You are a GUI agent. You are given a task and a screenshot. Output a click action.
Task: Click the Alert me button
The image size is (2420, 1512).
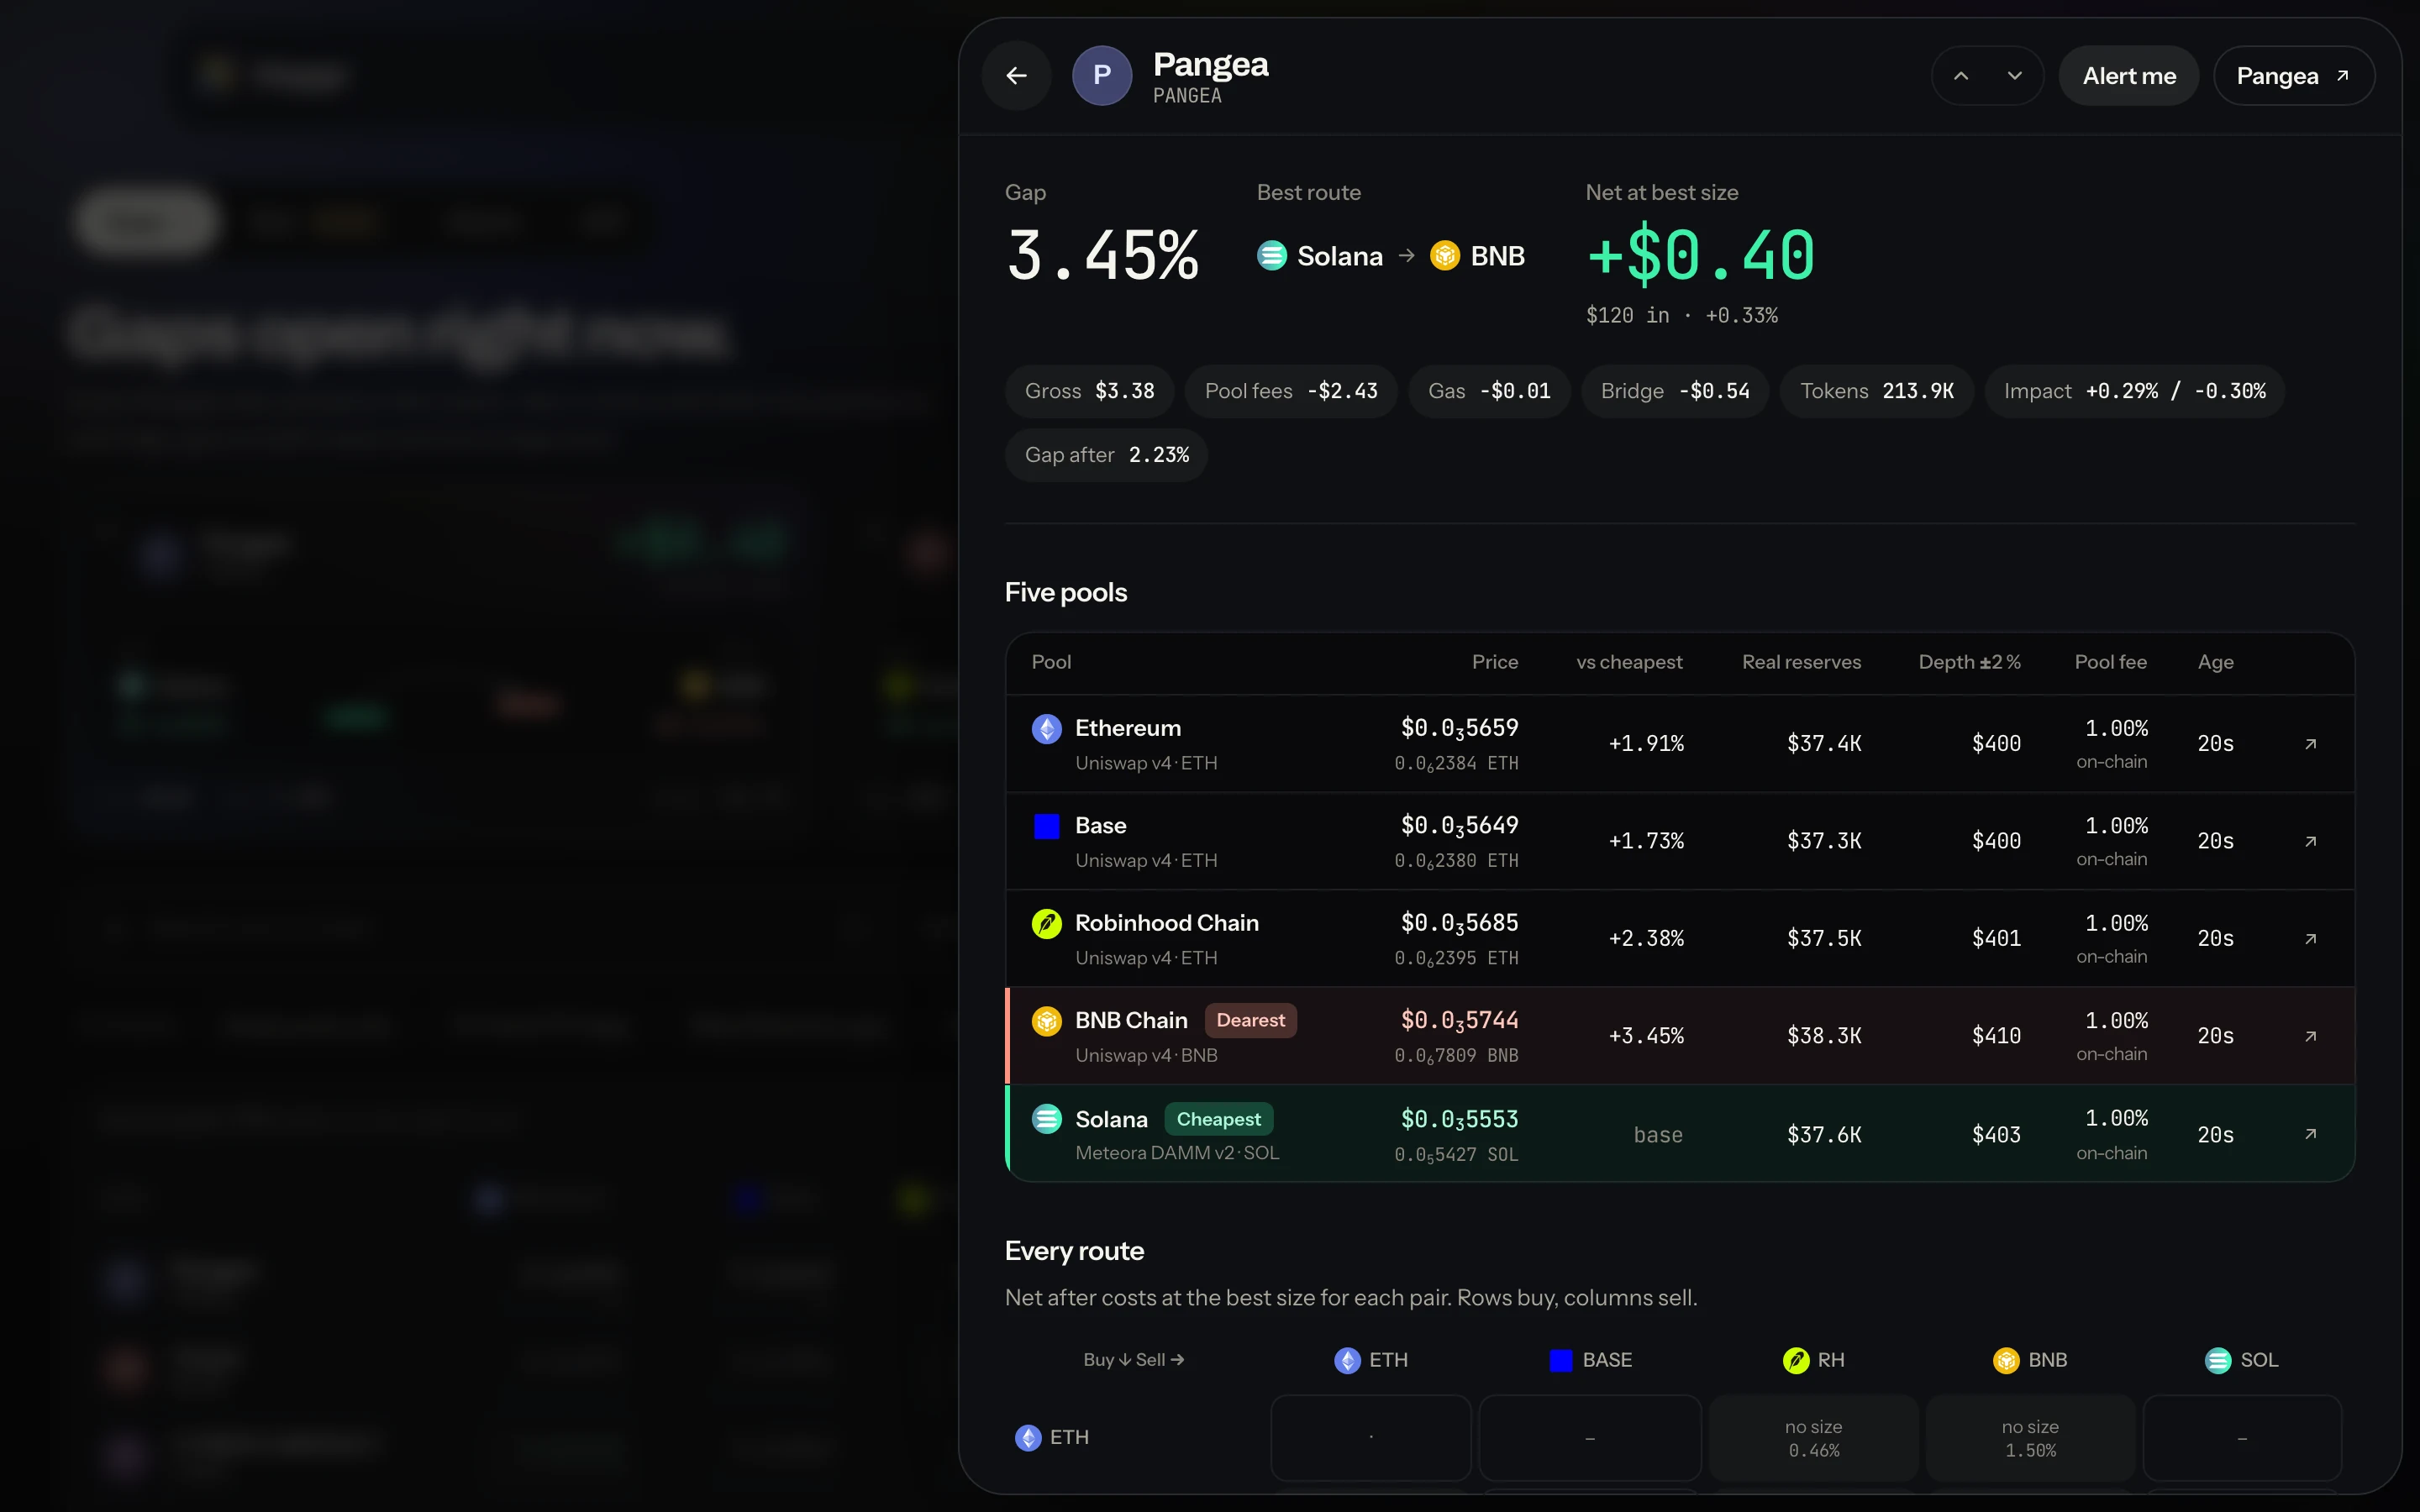click(x=2129, y=76)
